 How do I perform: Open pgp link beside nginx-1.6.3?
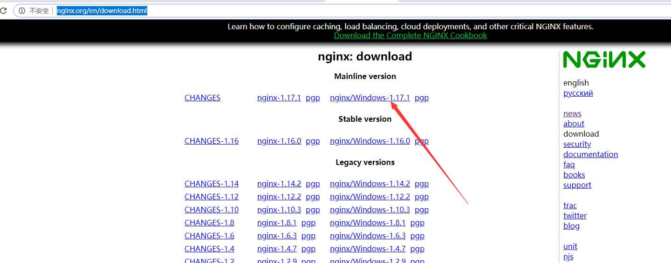tap(308, 236)
